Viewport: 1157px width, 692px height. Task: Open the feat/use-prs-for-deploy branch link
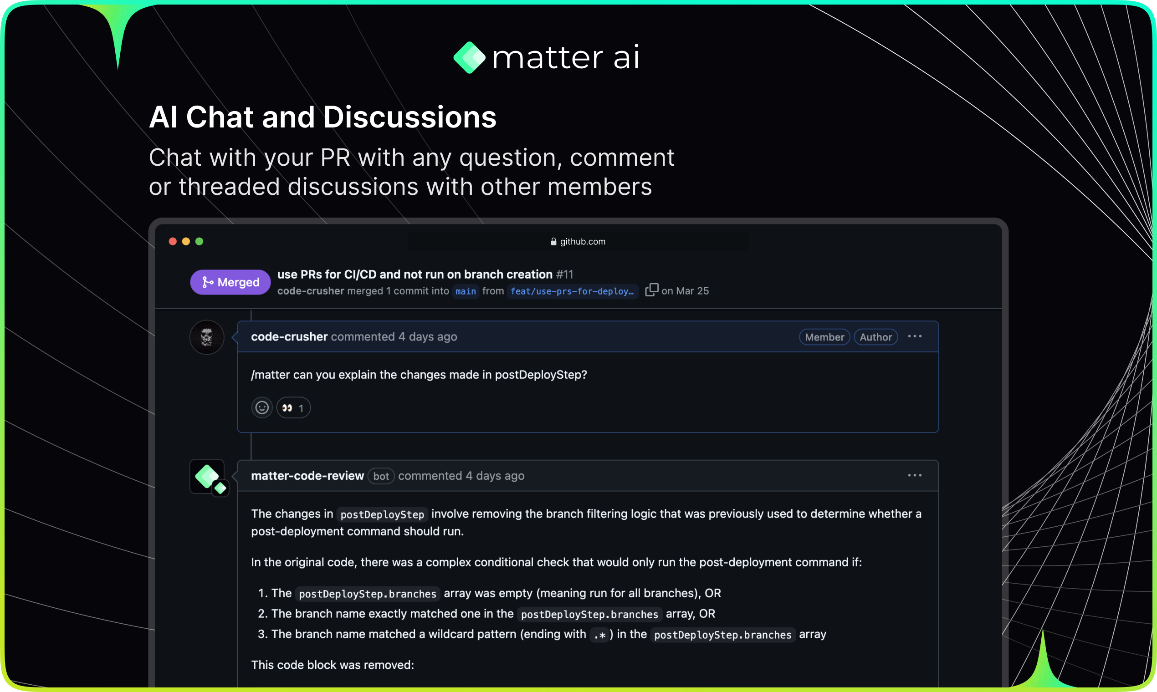(x=572, y=291)
